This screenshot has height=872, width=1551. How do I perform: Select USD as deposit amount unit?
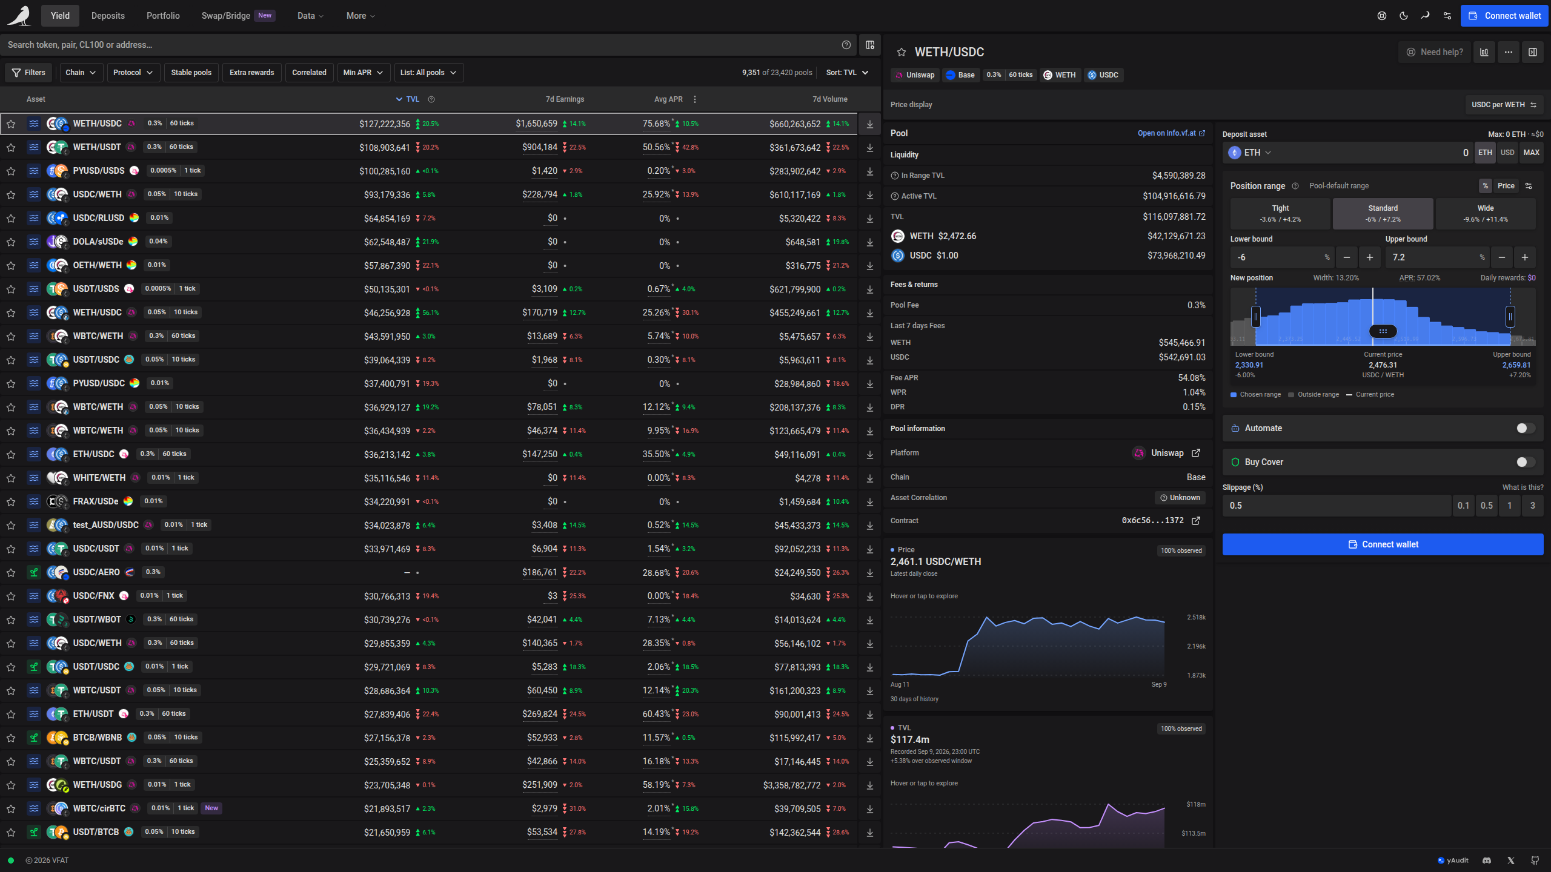1507,153
